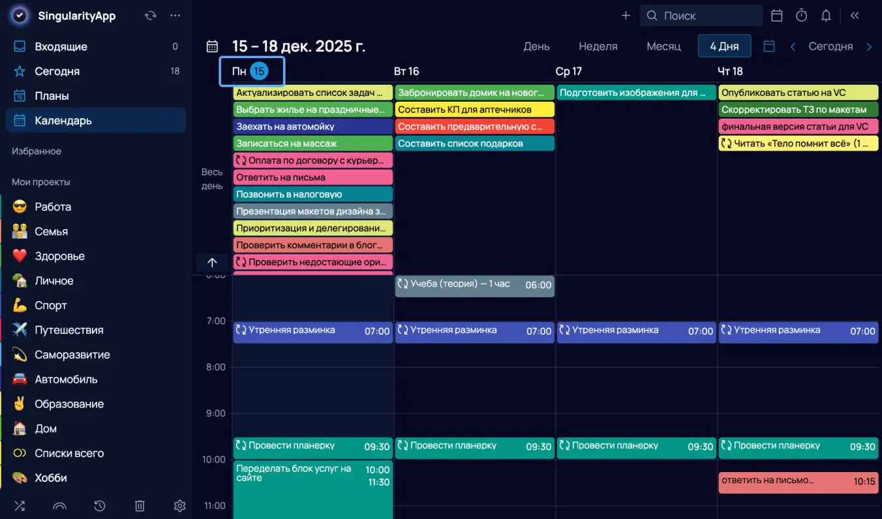Image resolution: width=882 pixels, height=519 pixels.
Task: Open Входящие in the sidebar
Action: pos(61,47)
